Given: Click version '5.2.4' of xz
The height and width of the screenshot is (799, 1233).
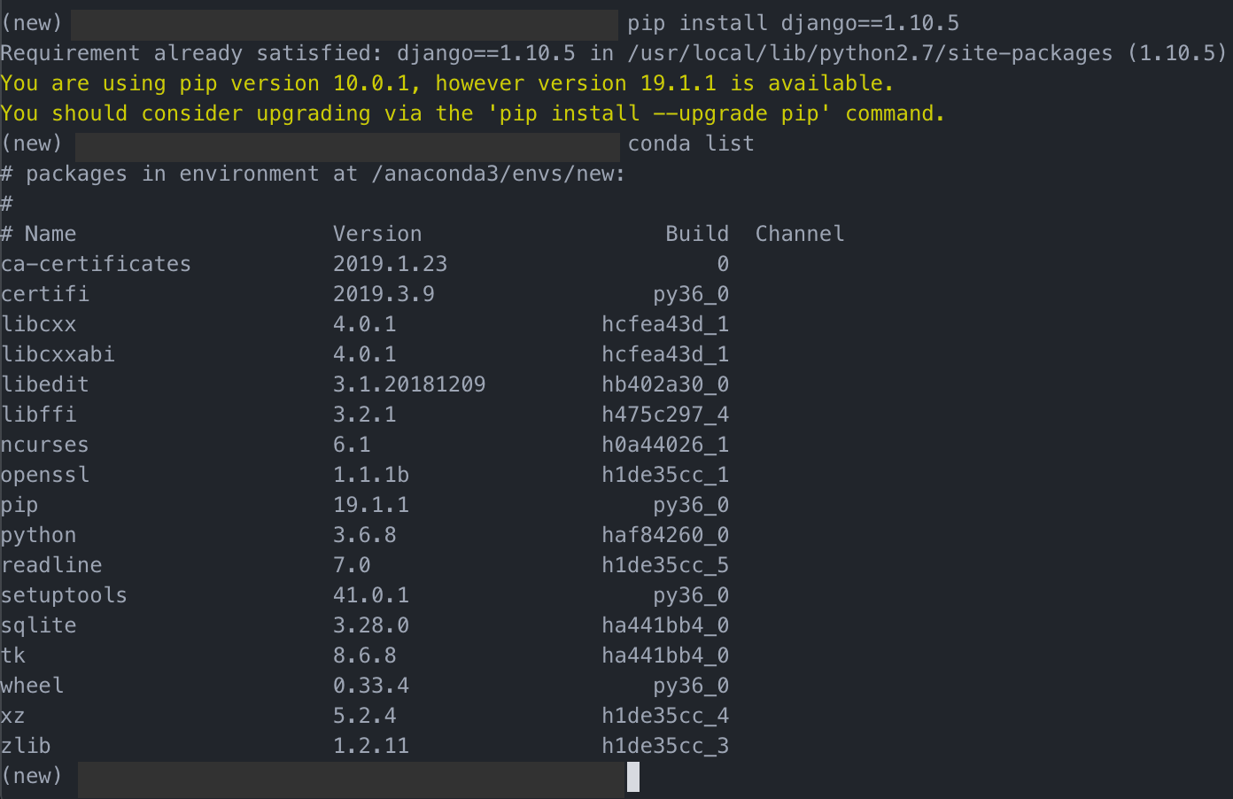Looking at the screenshot, I should [365, 716].
